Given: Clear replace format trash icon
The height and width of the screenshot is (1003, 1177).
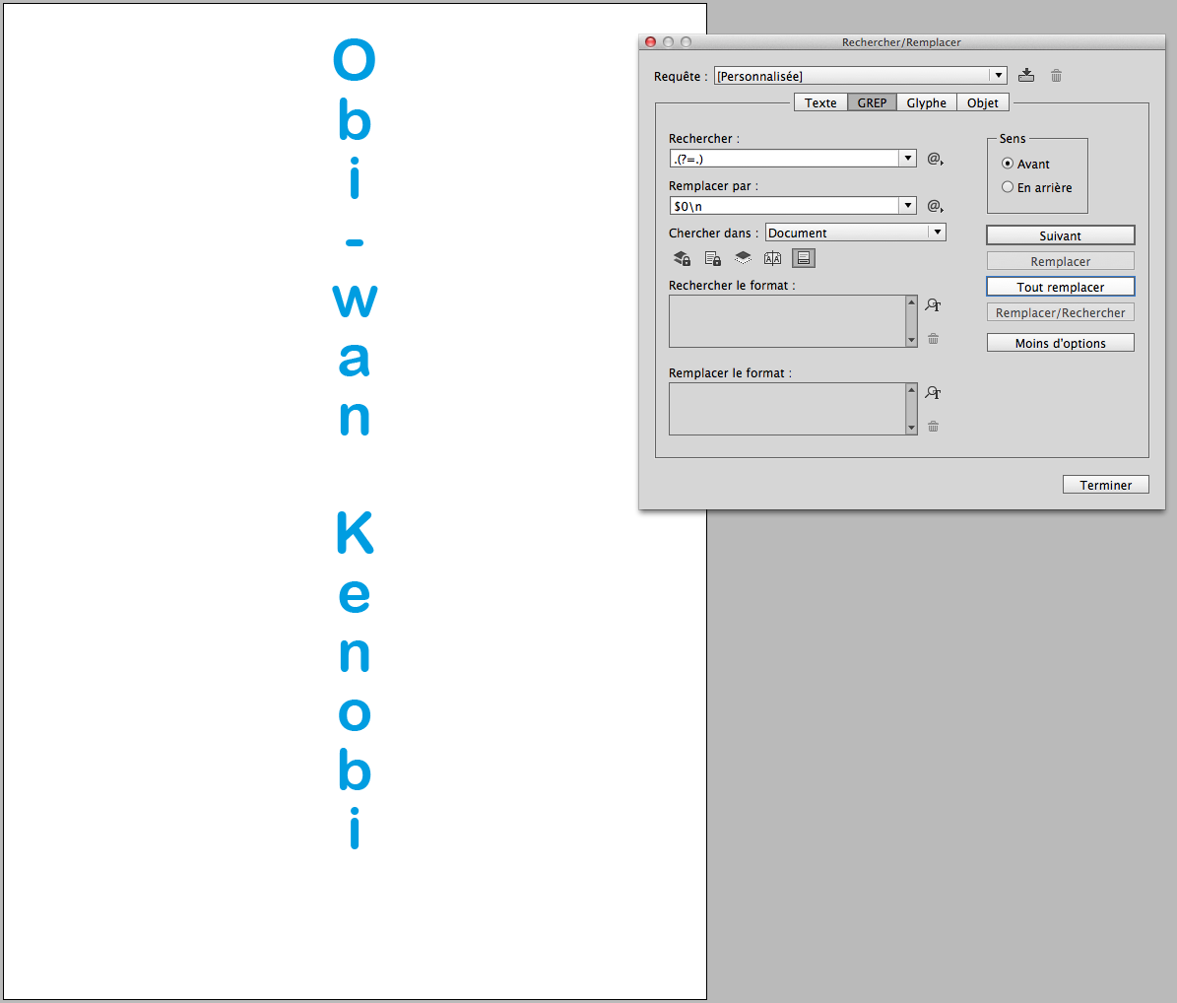Looking at the screenshot, I should point(933,427).
